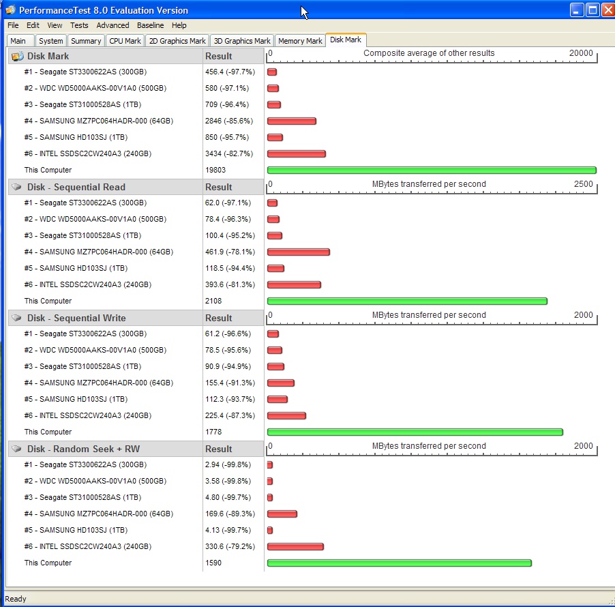Click green This Computer bar in Disk Mark

(x=432, y=171)
